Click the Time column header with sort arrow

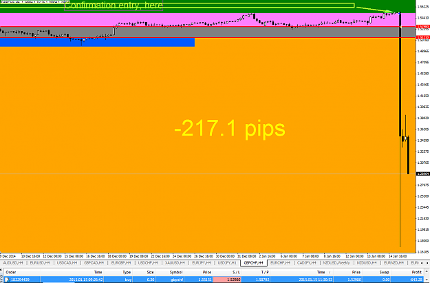(x=321, y=272)
